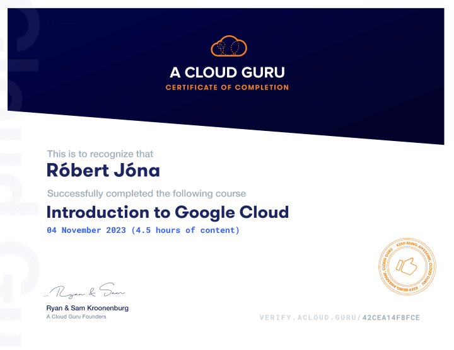
Task: Click the orange cloud logo icon
Action: pyautogui.click(x=228, y=46)
